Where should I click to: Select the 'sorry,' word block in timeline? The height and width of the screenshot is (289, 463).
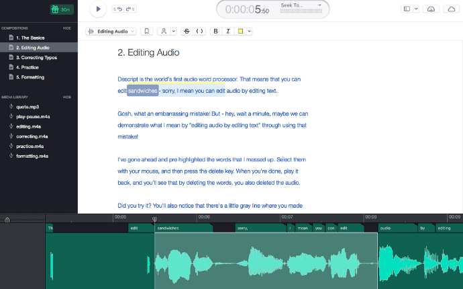click(261, 228)
